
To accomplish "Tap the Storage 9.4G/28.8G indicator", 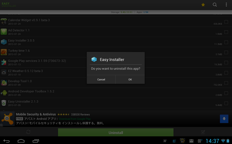I will tap(122, 12).
